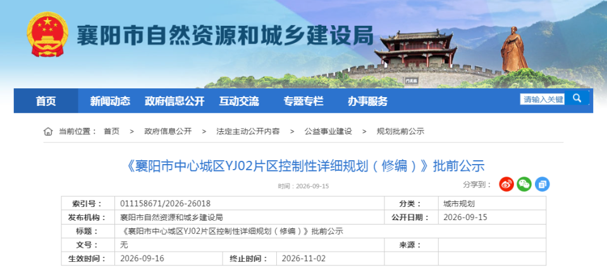
Task: Open 新闻动态 menu
Action: pyautogui.click(x=110, y=101)
